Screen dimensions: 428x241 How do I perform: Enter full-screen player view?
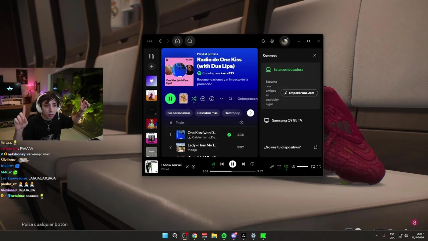pos(319,167)
